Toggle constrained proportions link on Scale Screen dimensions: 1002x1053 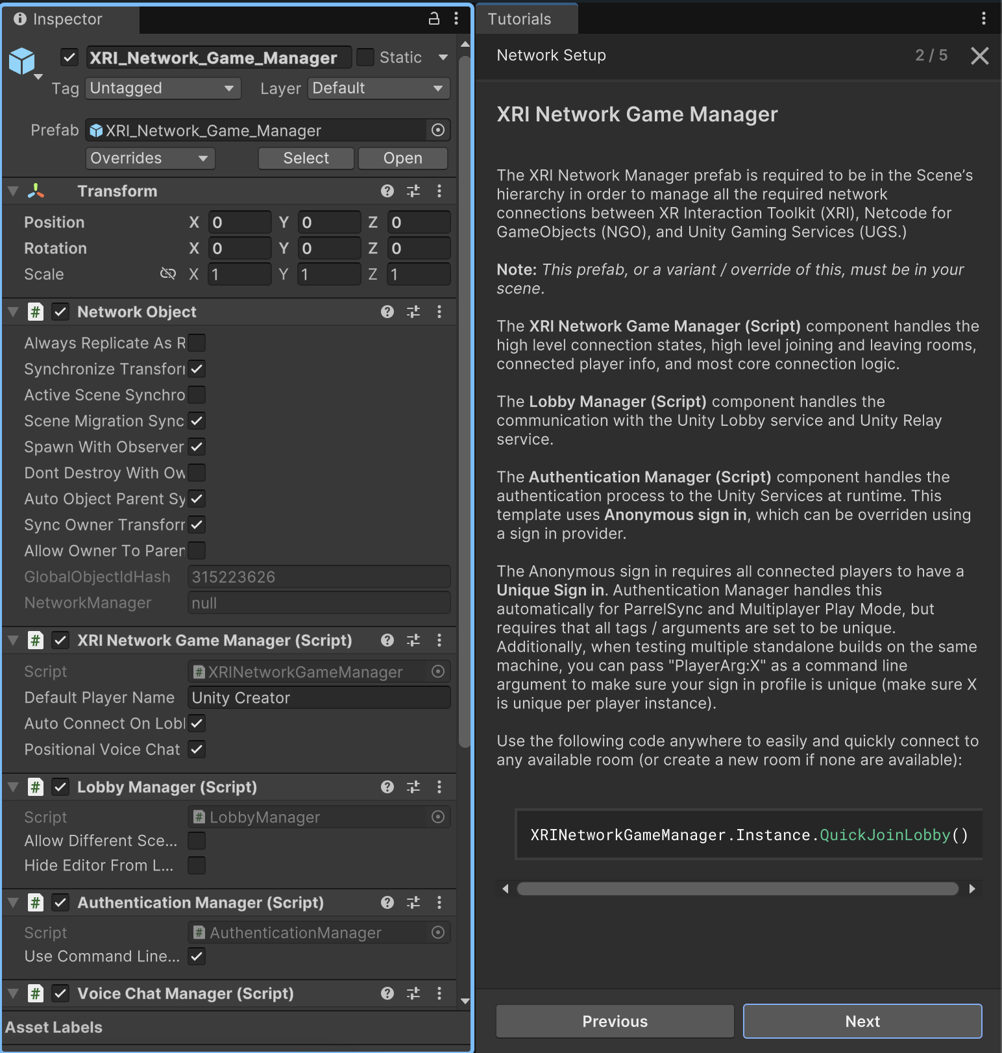click(168, 274)
